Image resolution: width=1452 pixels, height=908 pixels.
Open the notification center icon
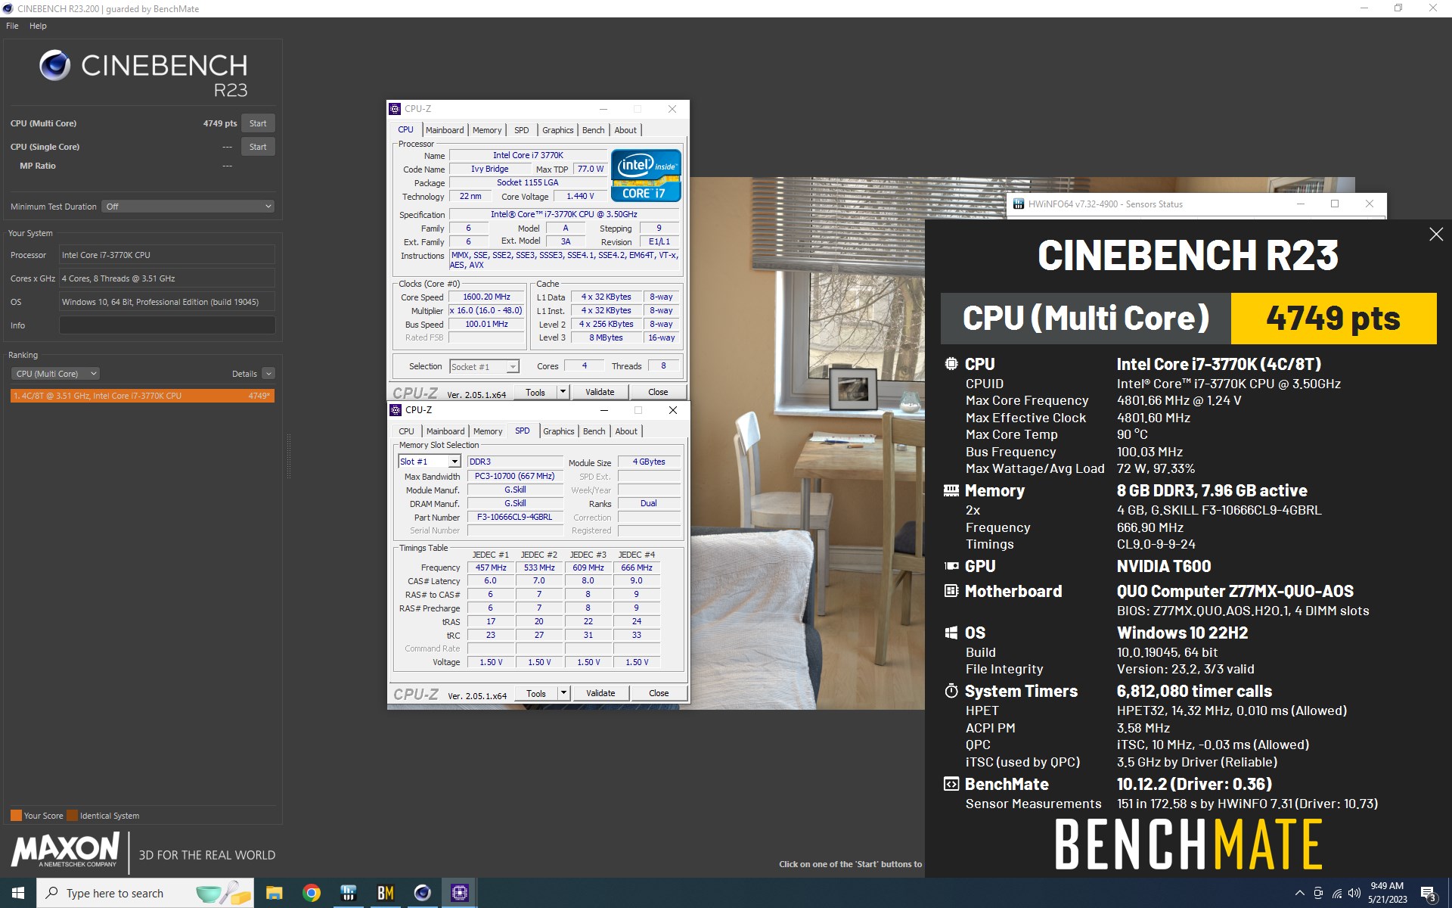[x=1429, y=894]
